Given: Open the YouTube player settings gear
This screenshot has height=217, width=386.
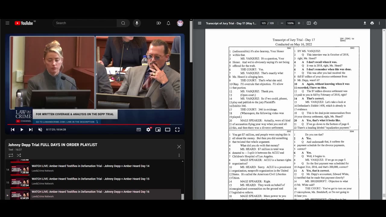Looking at the screenshot, I should click(x=148, y=130).
